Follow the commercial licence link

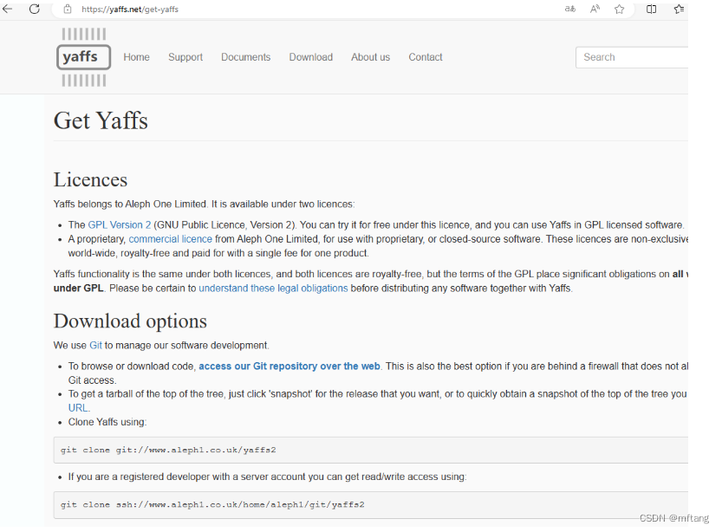171,239
